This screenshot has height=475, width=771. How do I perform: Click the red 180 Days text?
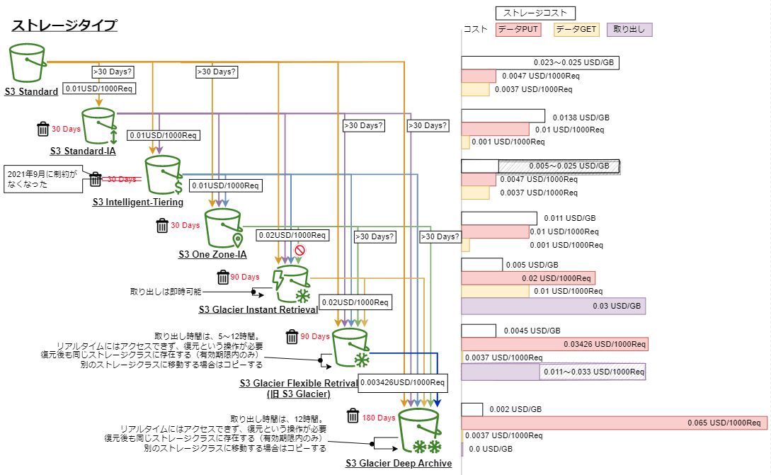[379, 418]
